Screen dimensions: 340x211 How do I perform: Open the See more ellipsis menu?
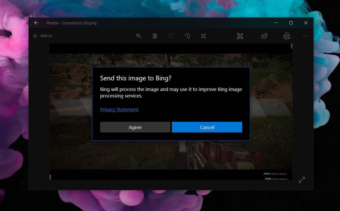coord(306,36)
